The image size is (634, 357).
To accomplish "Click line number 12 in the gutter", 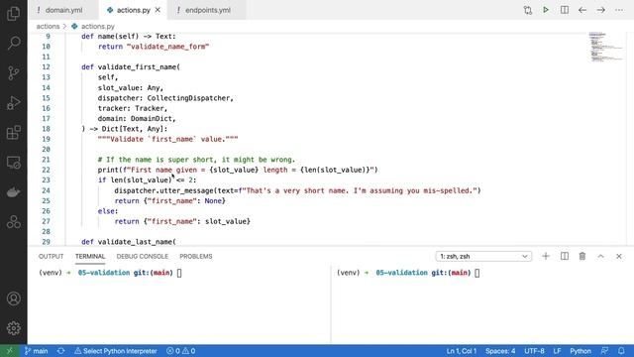I will click(x=47, y=67).
